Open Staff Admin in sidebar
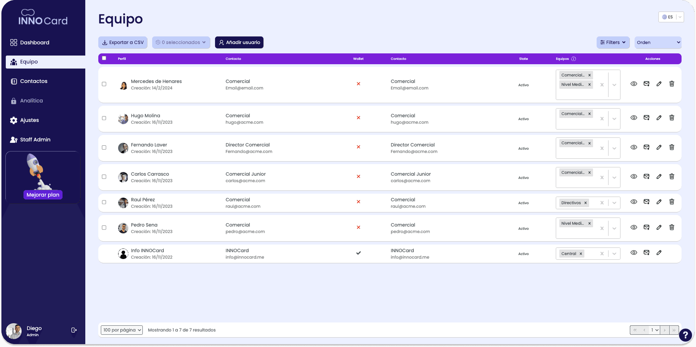 30,140
